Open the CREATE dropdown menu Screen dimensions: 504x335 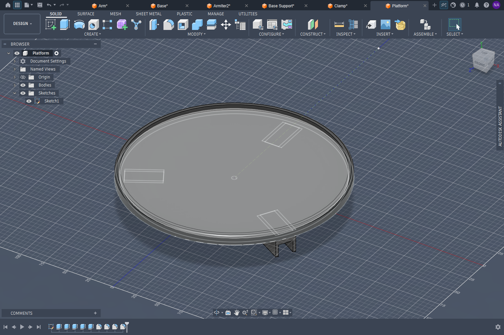(x=93, y=34)
